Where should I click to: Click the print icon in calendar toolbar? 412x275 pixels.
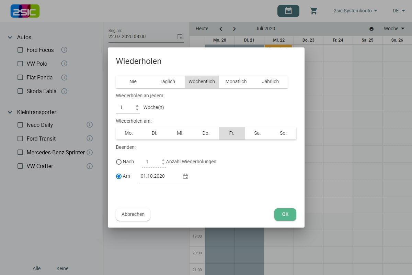(371, 29)
